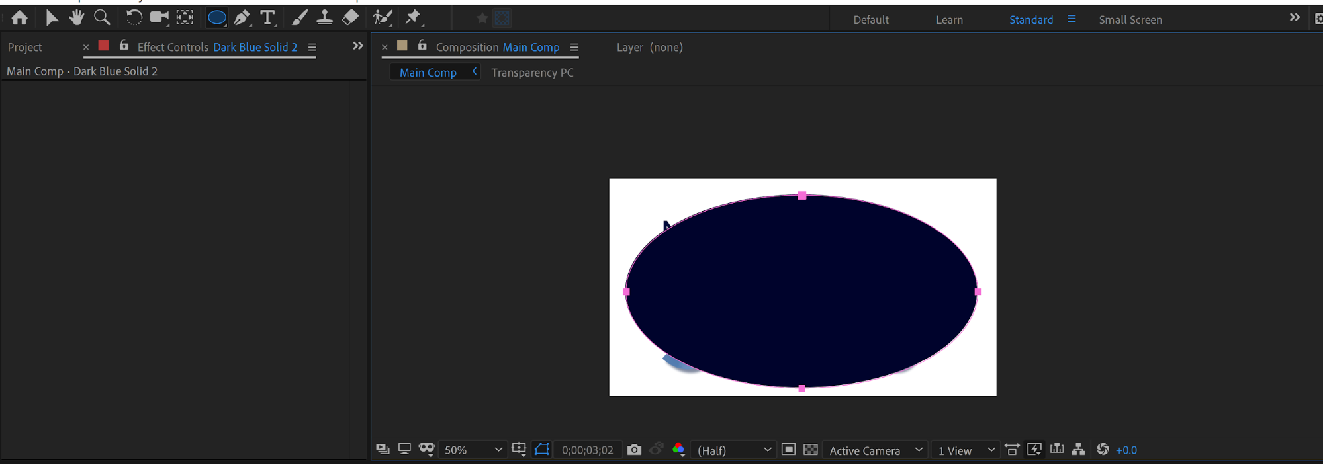Click the Reset Exposure aperture icon
Image resolution: width=1323 pixels, height=465 pixels.
click(x=1103, y=450)
